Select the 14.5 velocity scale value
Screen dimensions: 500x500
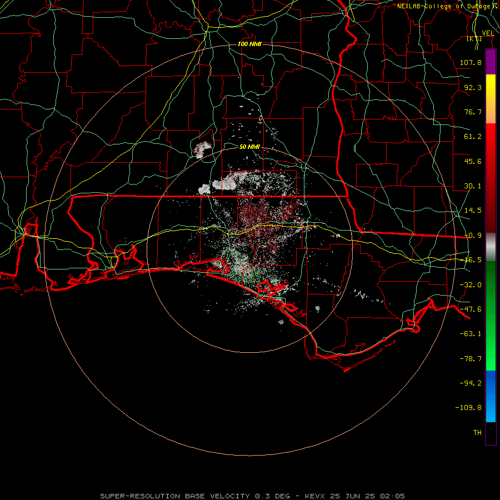[473, 211]
